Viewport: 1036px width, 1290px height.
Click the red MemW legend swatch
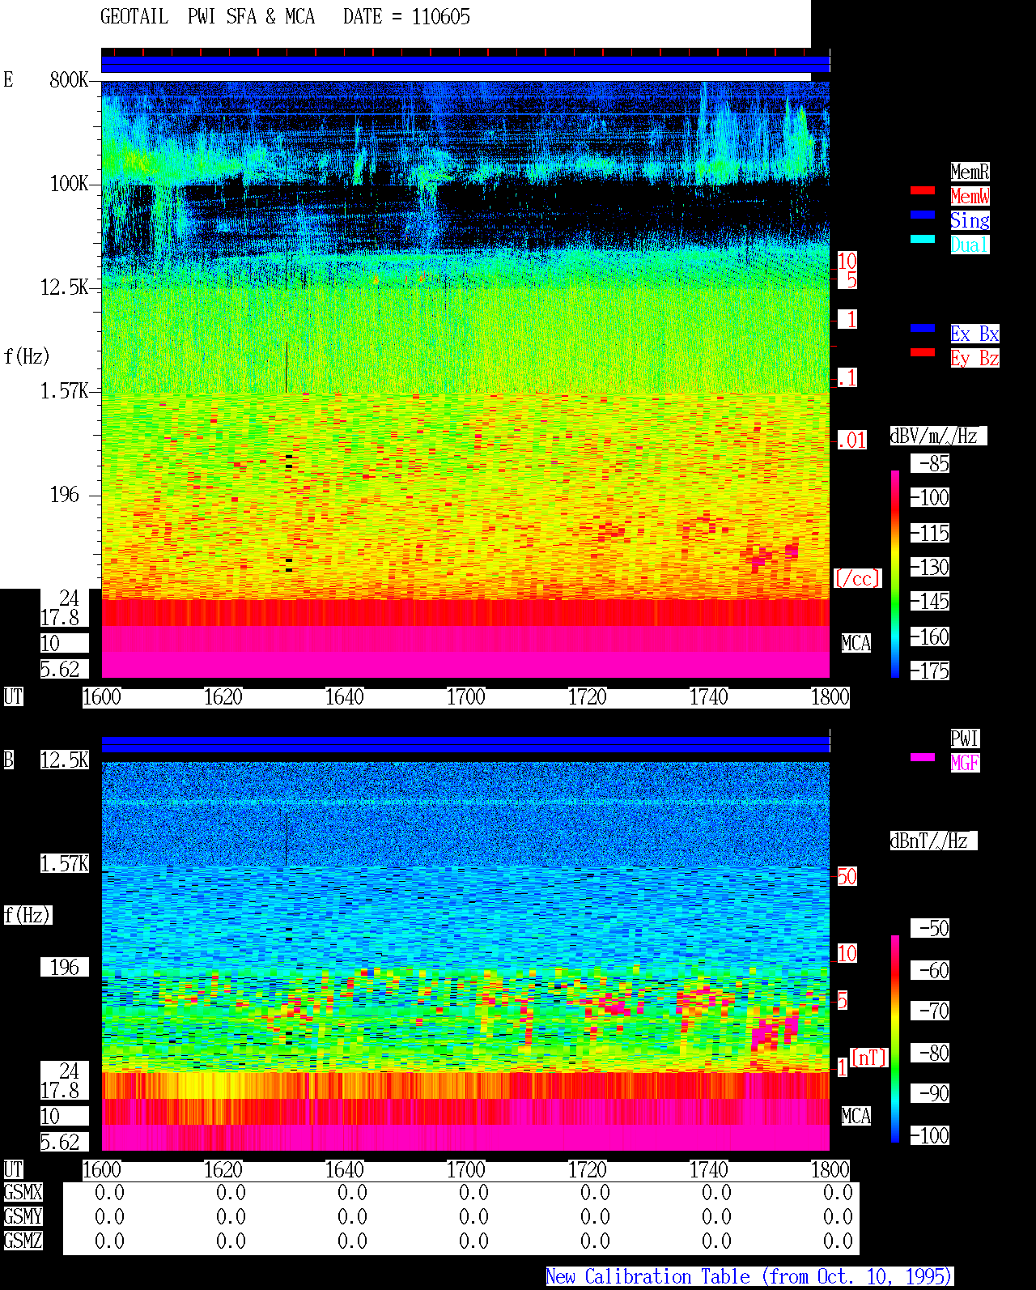[923, 190]
